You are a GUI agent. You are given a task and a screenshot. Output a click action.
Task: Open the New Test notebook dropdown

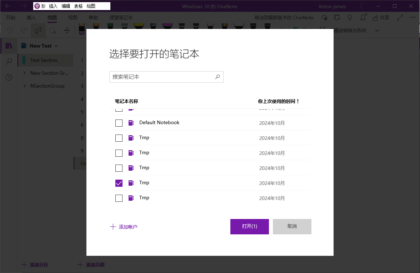coord(56,46)
